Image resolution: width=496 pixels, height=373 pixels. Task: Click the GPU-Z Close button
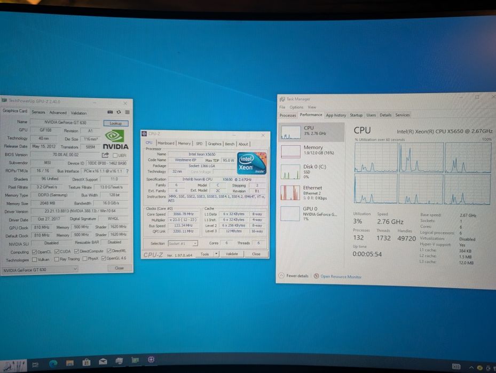119,268
